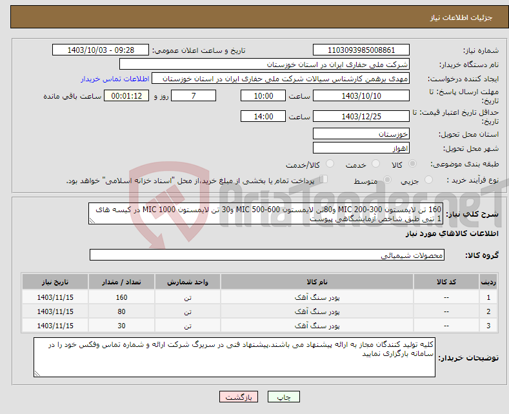Click the delivery province field خوزستان
Viewport: 509px width, 414px height.
[x=361, y=133]
